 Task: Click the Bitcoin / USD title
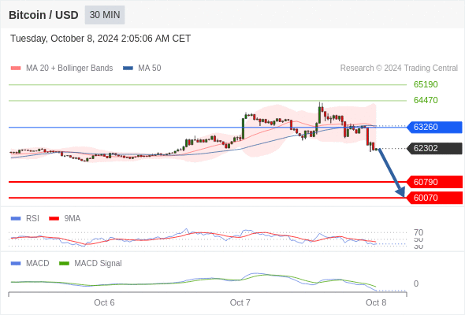click(43, 15)
